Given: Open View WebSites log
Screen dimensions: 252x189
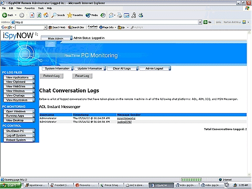Looking at the screenshot, I should coord(19,86).
